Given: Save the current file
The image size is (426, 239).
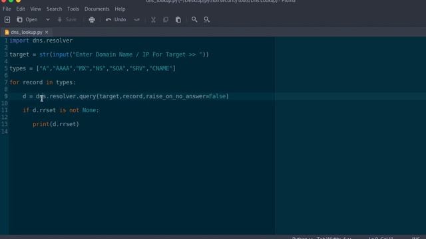Looking at the screenshot, I should click(x=67, y=19).
